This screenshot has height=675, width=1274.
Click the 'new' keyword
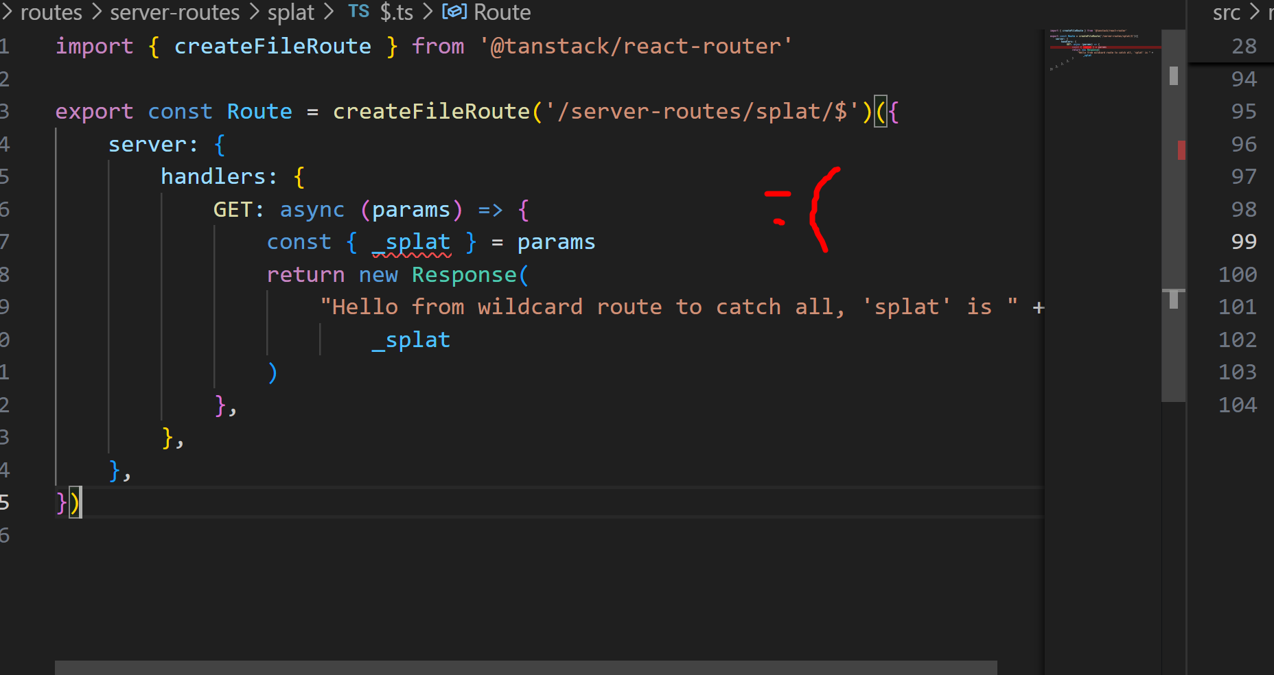pyautogui.click(x=378, y=275)
